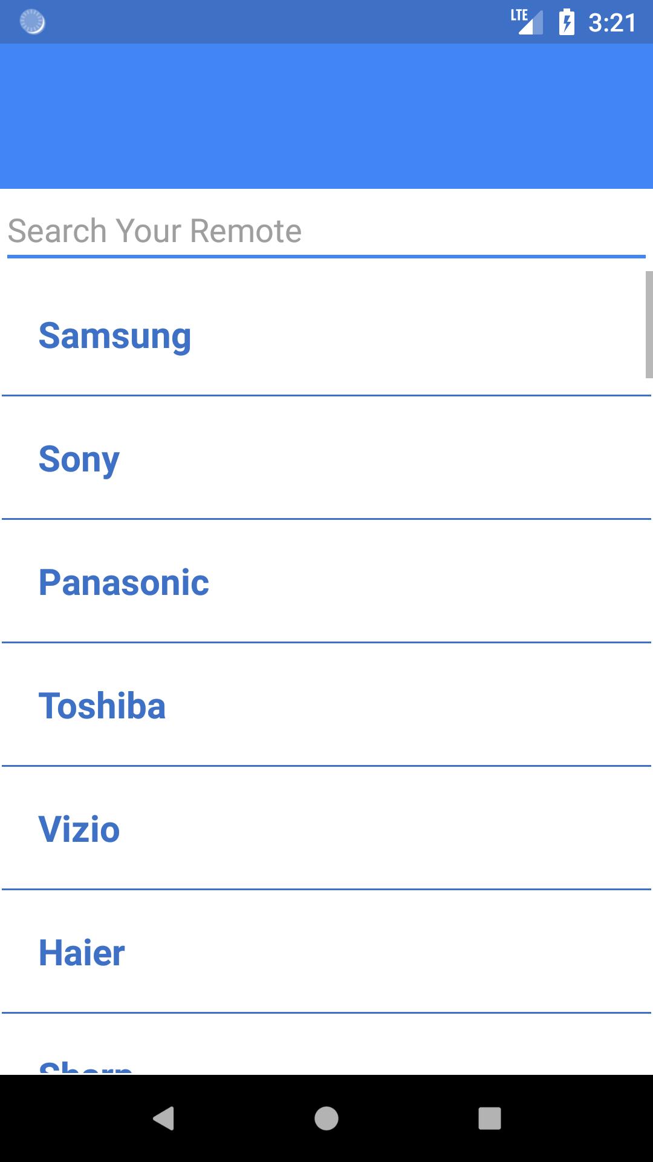Open the Panasonic remote entry
Screen dimensions: 653x1162
[x=124, y=582]
